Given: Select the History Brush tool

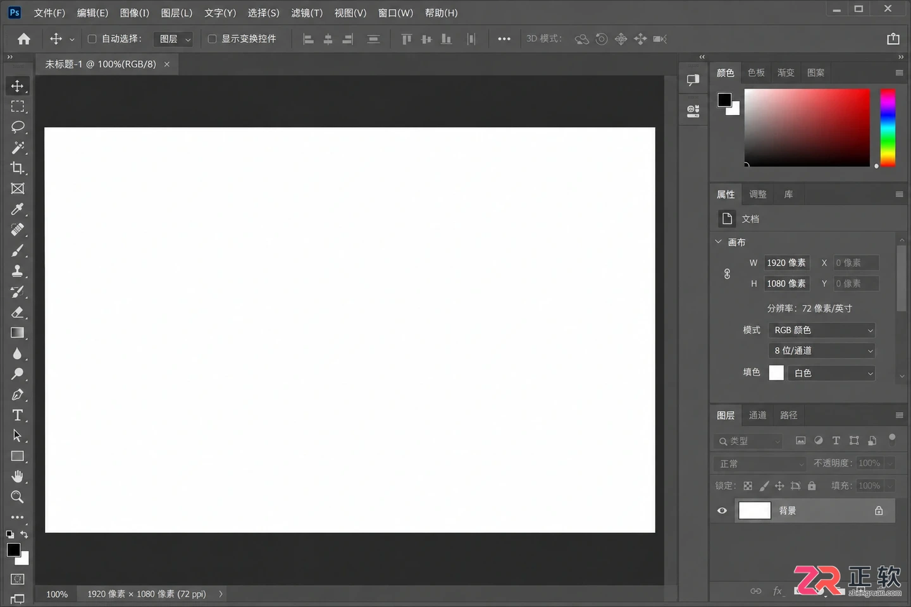Looking at the screenshot, I should (18, 291).
